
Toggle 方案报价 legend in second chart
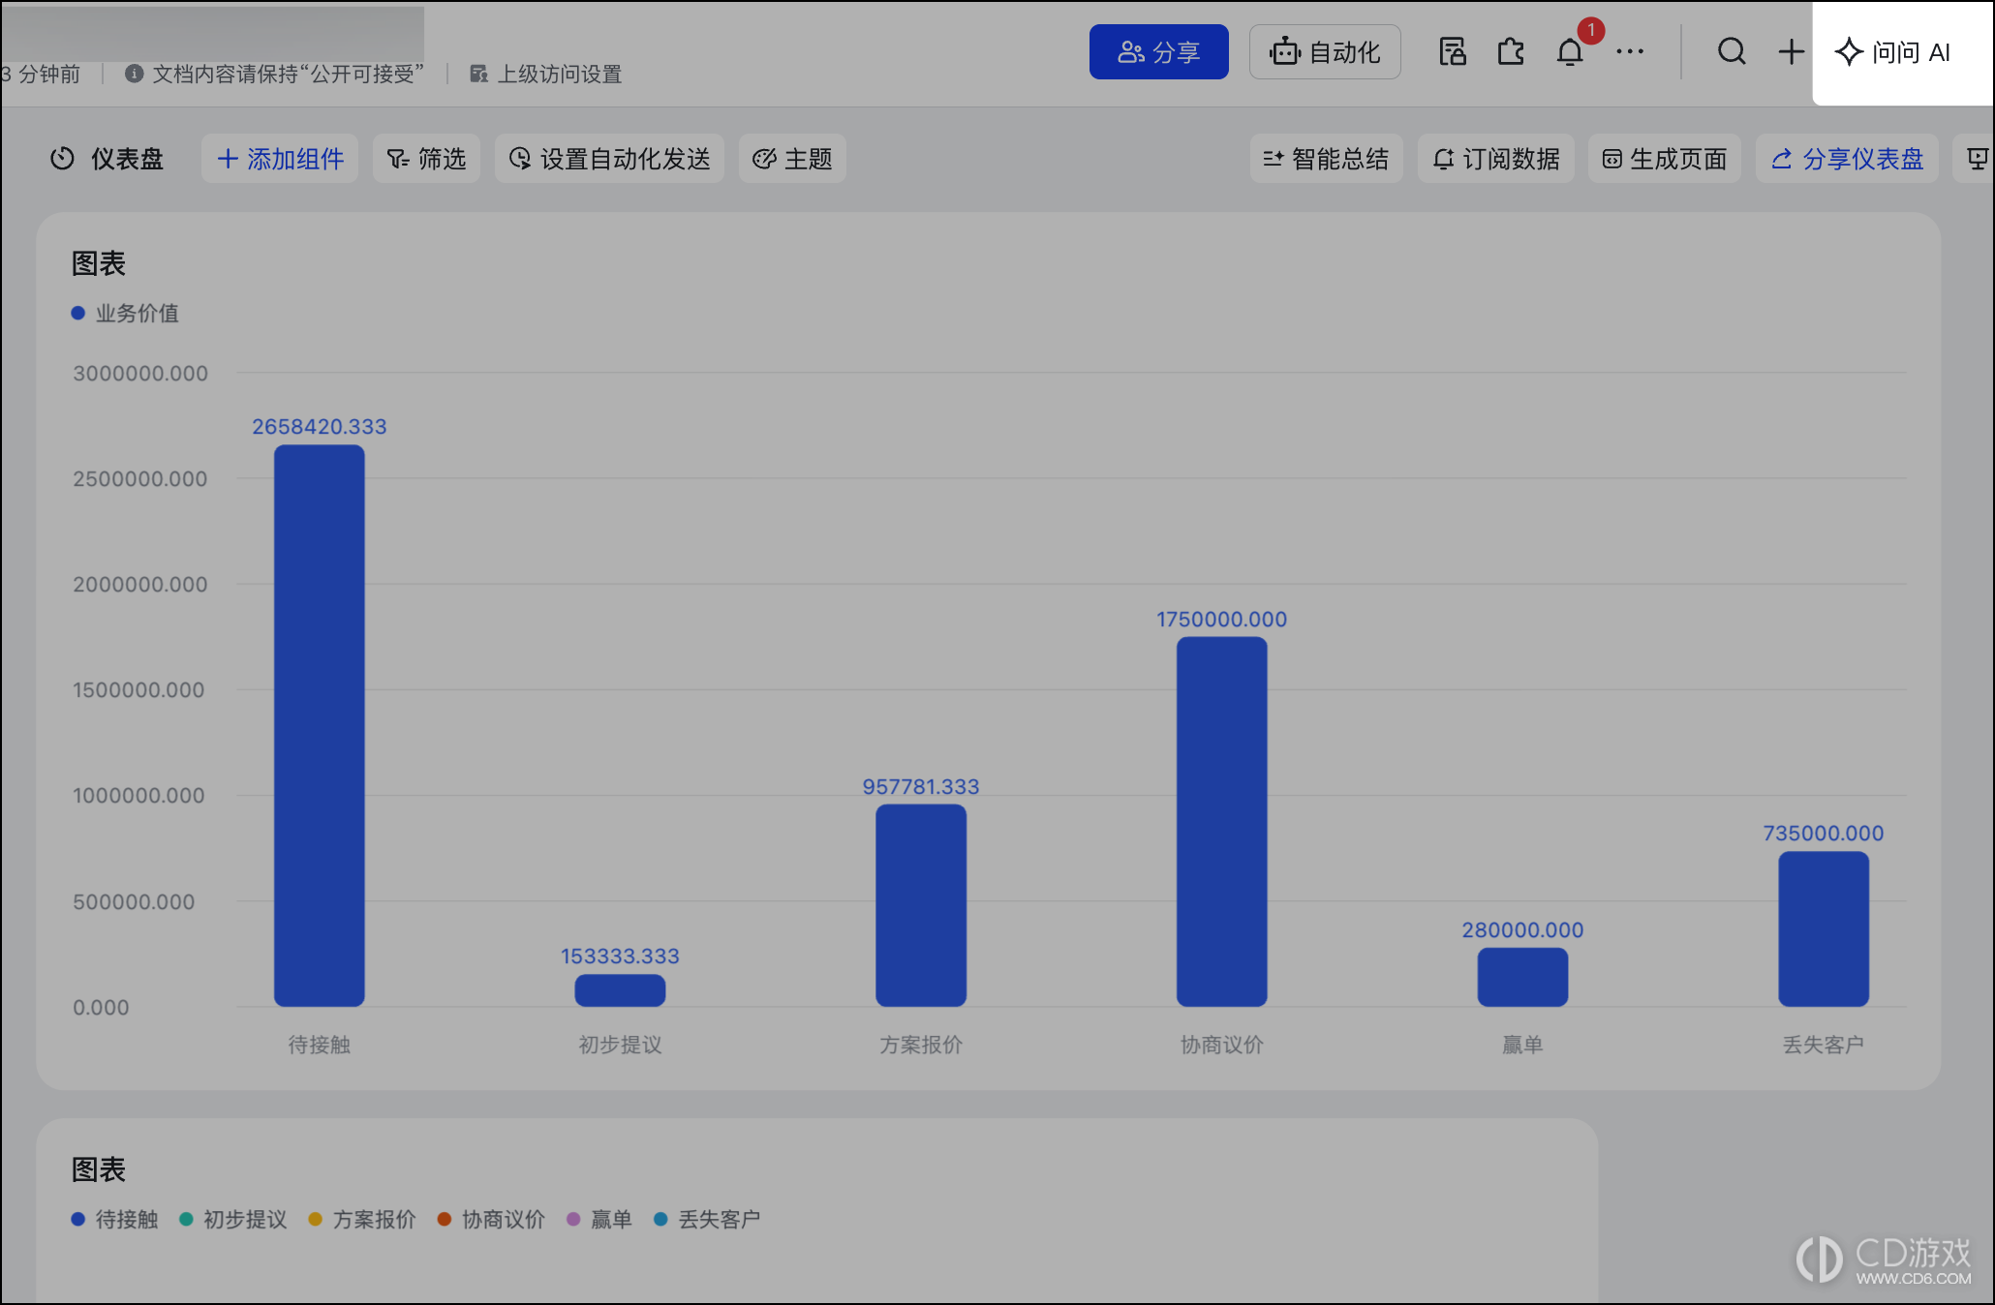pyautogui.click(x=362, y=1220)
